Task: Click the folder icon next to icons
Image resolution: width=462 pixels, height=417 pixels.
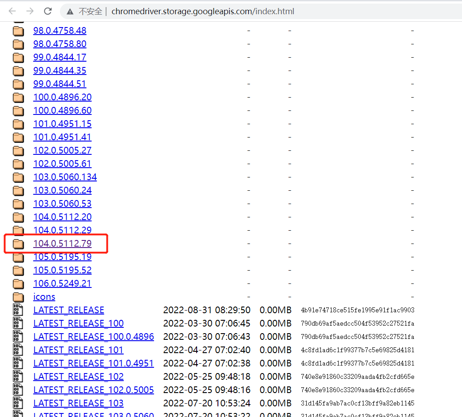Action: coord(18,297)
